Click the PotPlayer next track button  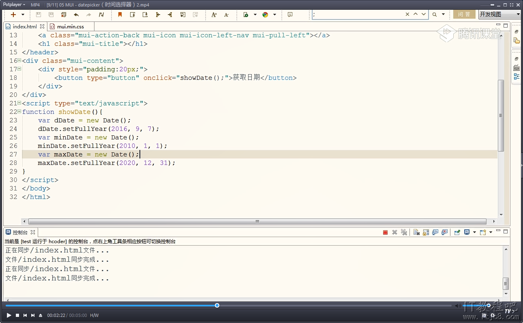(x=33, y=315)
